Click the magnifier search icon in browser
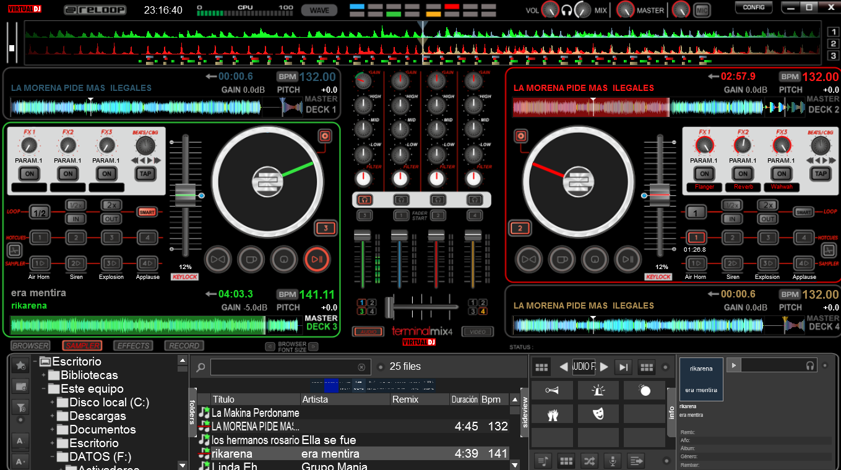841x470 pixels. click(x=201, y=367)
